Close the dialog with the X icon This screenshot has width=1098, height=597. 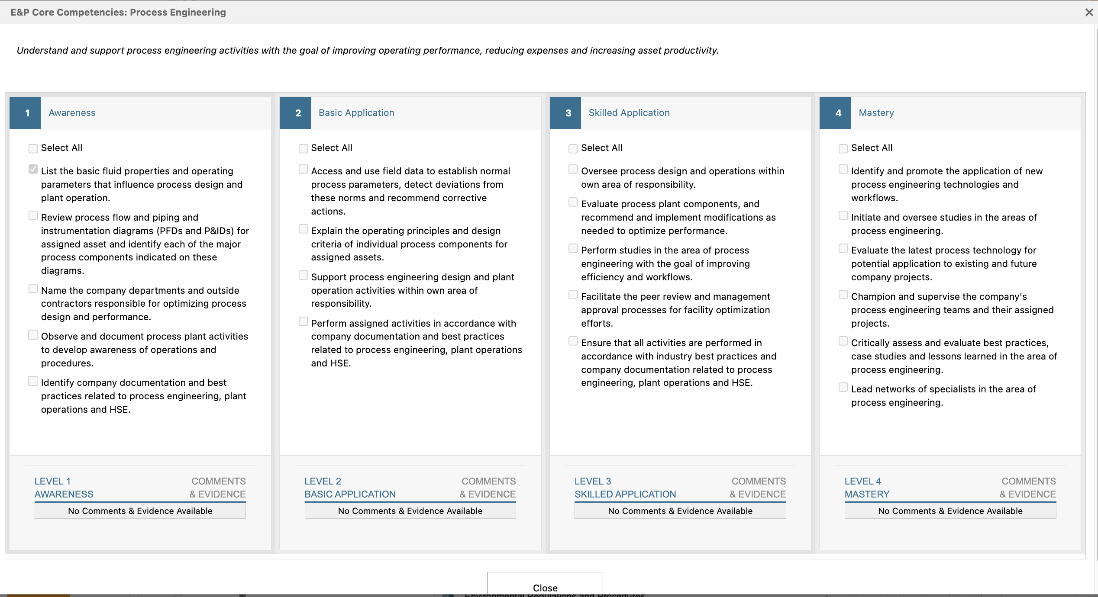pyautogui.click(x=1089, y=13)
